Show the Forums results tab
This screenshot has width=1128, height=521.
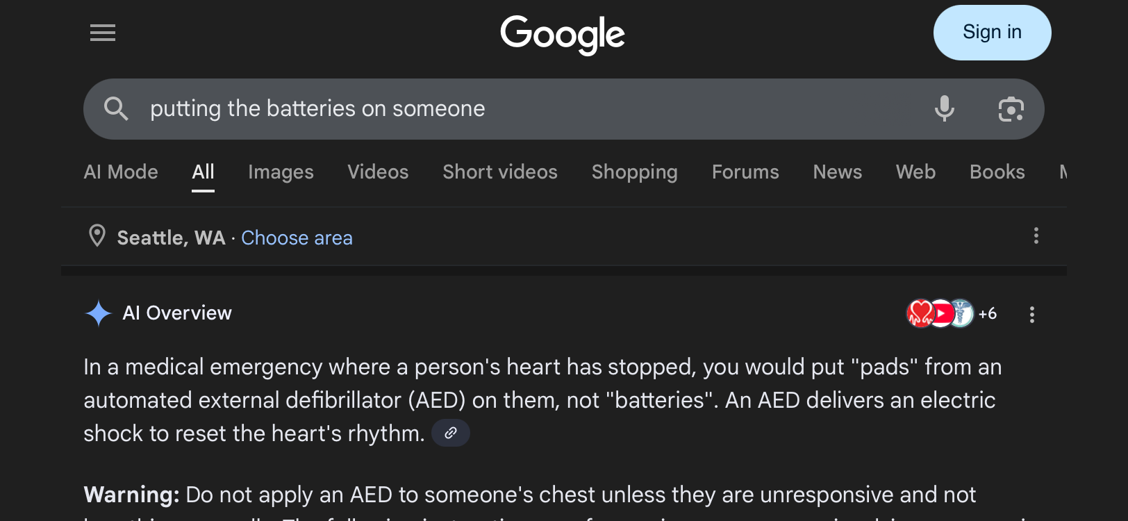[x=745, y=172]
